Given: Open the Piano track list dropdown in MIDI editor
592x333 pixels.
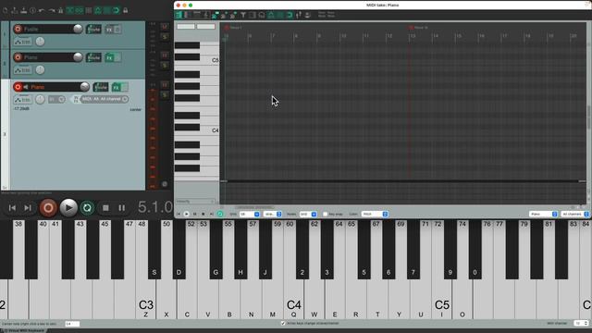Looking at the screenshot, I should tap(543, 214).
